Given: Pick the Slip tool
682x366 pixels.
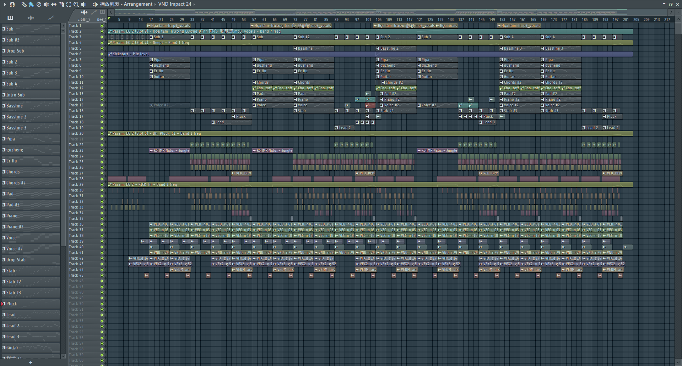Looking at the screenshot, I should click(x=54, y=4).
